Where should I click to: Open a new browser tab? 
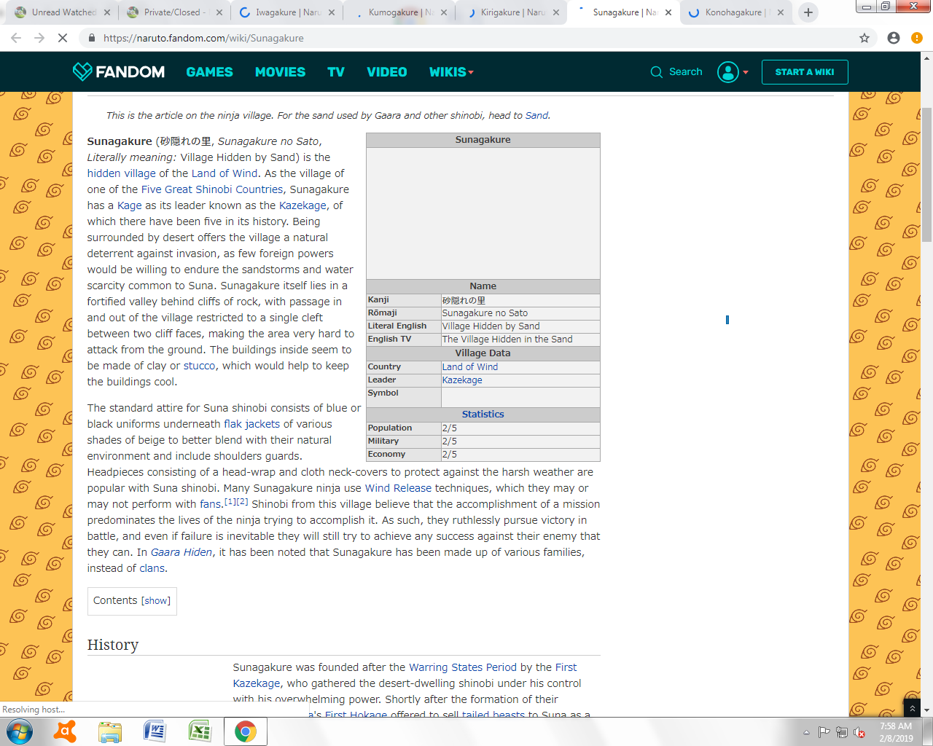point(808,12)
